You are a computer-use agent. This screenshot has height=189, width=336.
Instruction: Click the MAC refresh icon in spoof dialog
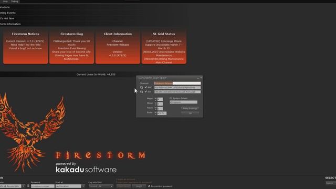(141, 88)
